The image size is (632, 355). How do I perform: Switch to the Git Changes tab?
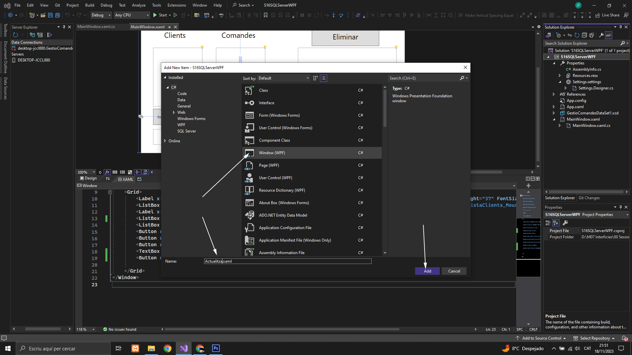(x=589, y=198)
